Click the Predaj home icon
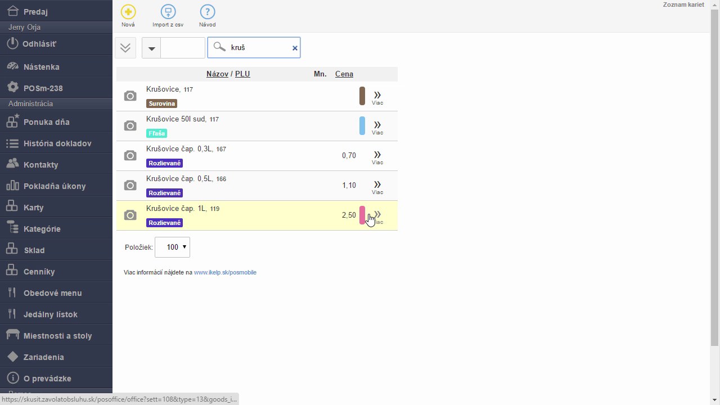This screenshot has width=720, height=405. coord(12,11)
